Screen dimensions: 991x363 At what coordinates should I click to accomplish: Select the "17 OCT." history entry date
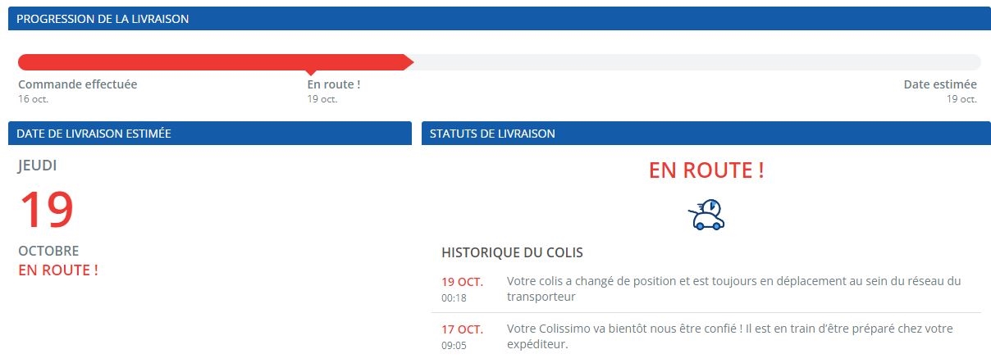click(x=462, y=329)
